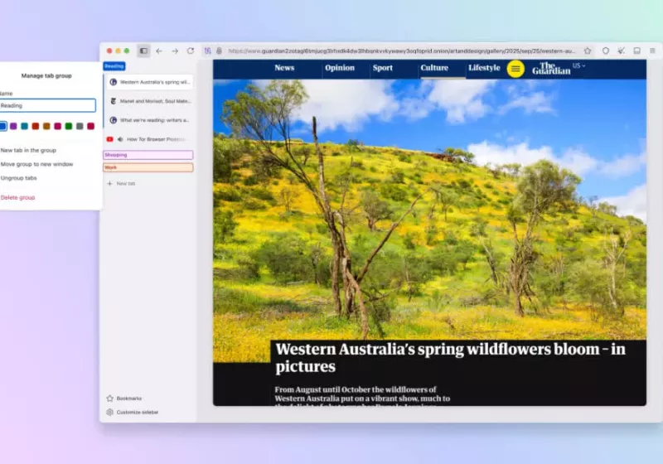Screen dimensions: 663x464
Task: Go forward using the forward arrow
Action: click(x=175, y=51)
